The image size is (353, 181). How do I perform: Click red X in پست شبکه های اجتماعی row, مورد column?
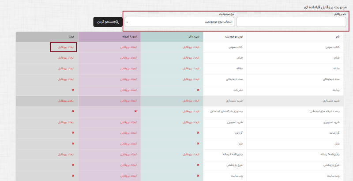click(x=73, y=111)
